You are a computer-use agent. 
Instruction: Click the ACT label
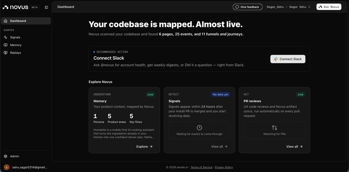[x=246, y=94]
